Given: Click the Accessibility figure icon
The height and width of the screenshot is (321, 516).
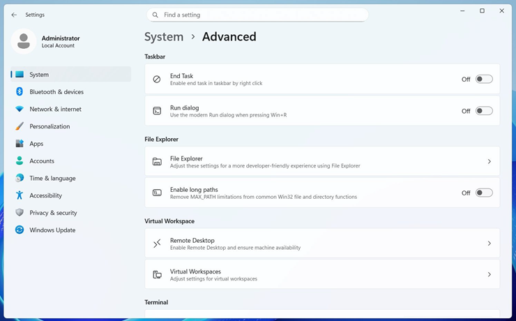Looking at the screenshot, I should pyautogui.click(x=20, y=195).
